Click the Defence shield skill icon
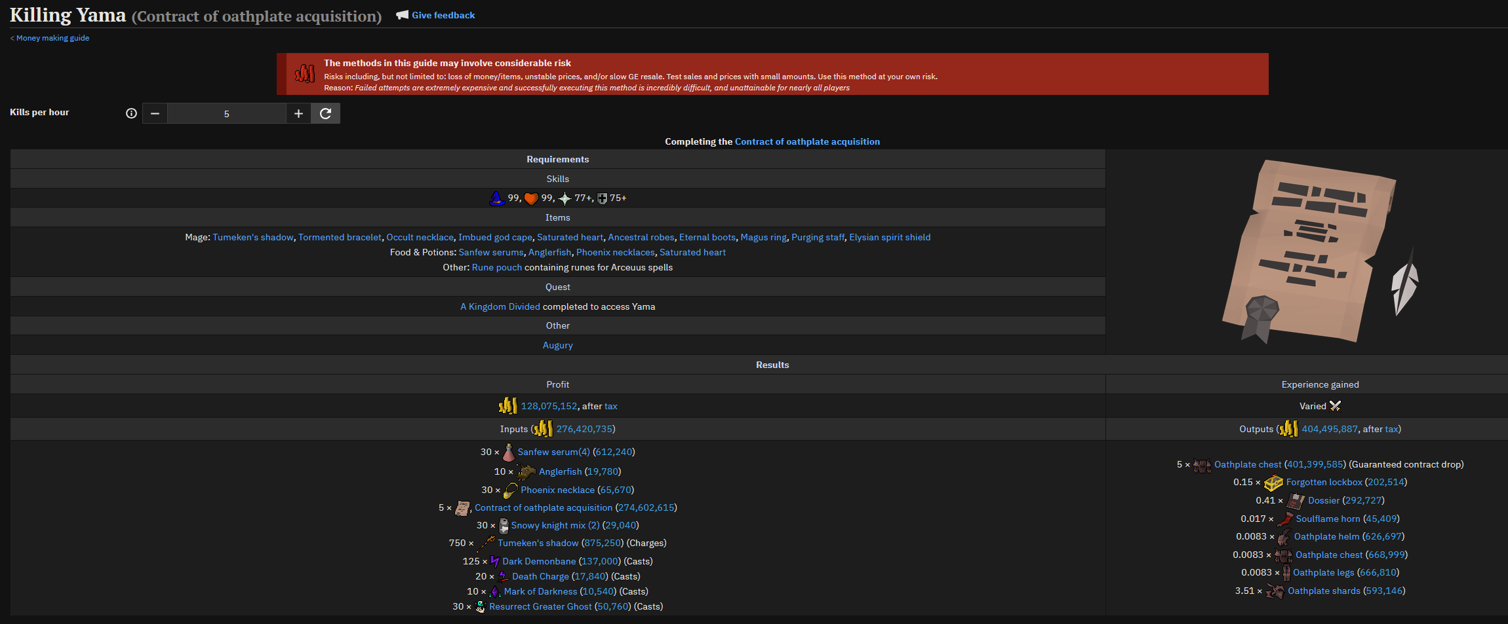This screenshot has height=624, width=1508. (x=602, y=198)
